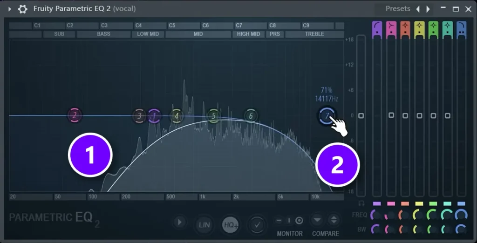Toggle the LIN linear phase button

(204, 225)
